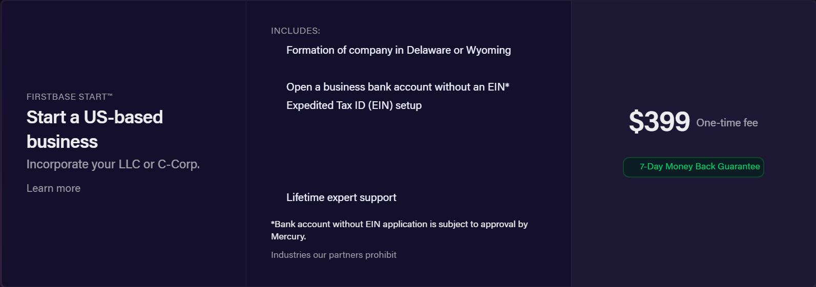This screenshot has width=816, height=287.
Task: Click the asterisk after EIN in list
Action: 507,85
